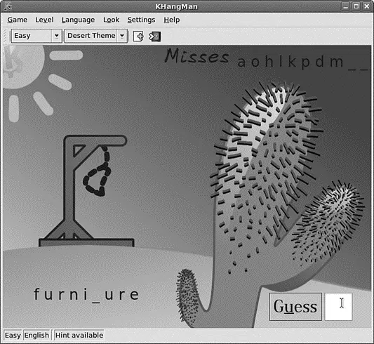Open the KHangMan window menu icon
This screenshot has width=374, height=344.
point(8,6)
